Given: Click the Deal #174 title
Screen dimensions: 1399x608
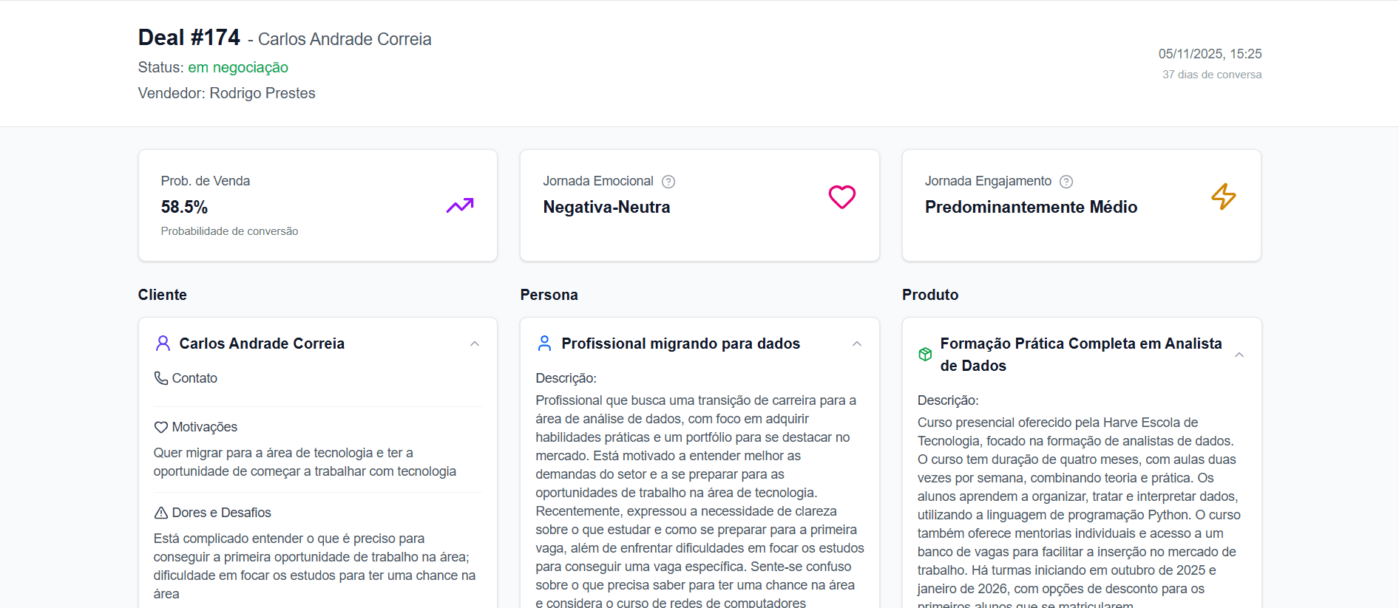Looking at the screenshot, I should tap(189, 37).
